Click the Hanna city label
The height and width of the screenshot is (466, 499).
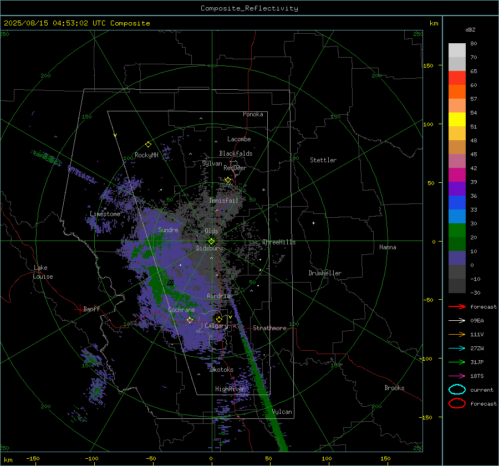(388, 247)
